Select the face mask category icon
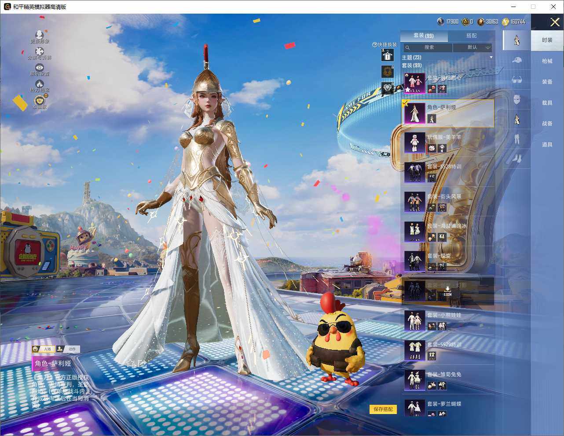The height and width of the screenshot is (436, 564). 517,99
